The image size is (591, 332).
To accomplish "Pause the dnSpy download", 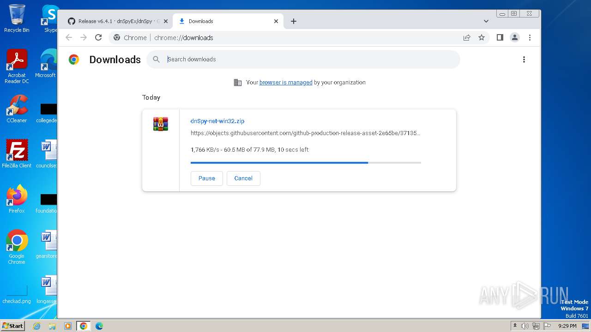I will (x=207, y=178).
